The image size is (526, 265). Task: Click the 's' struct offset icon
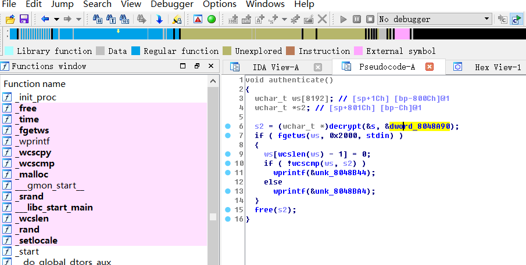[x=273, y=19]
